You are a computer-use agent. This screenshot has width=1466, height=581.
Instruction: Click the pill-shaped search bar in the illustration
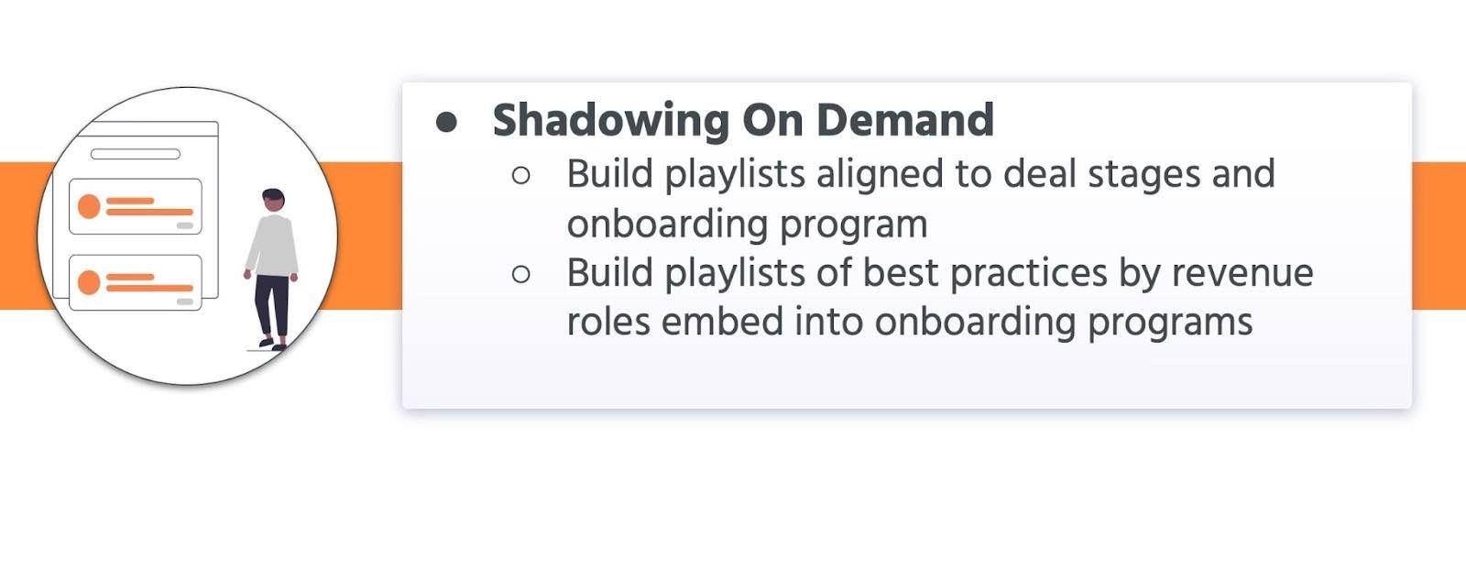136,154
